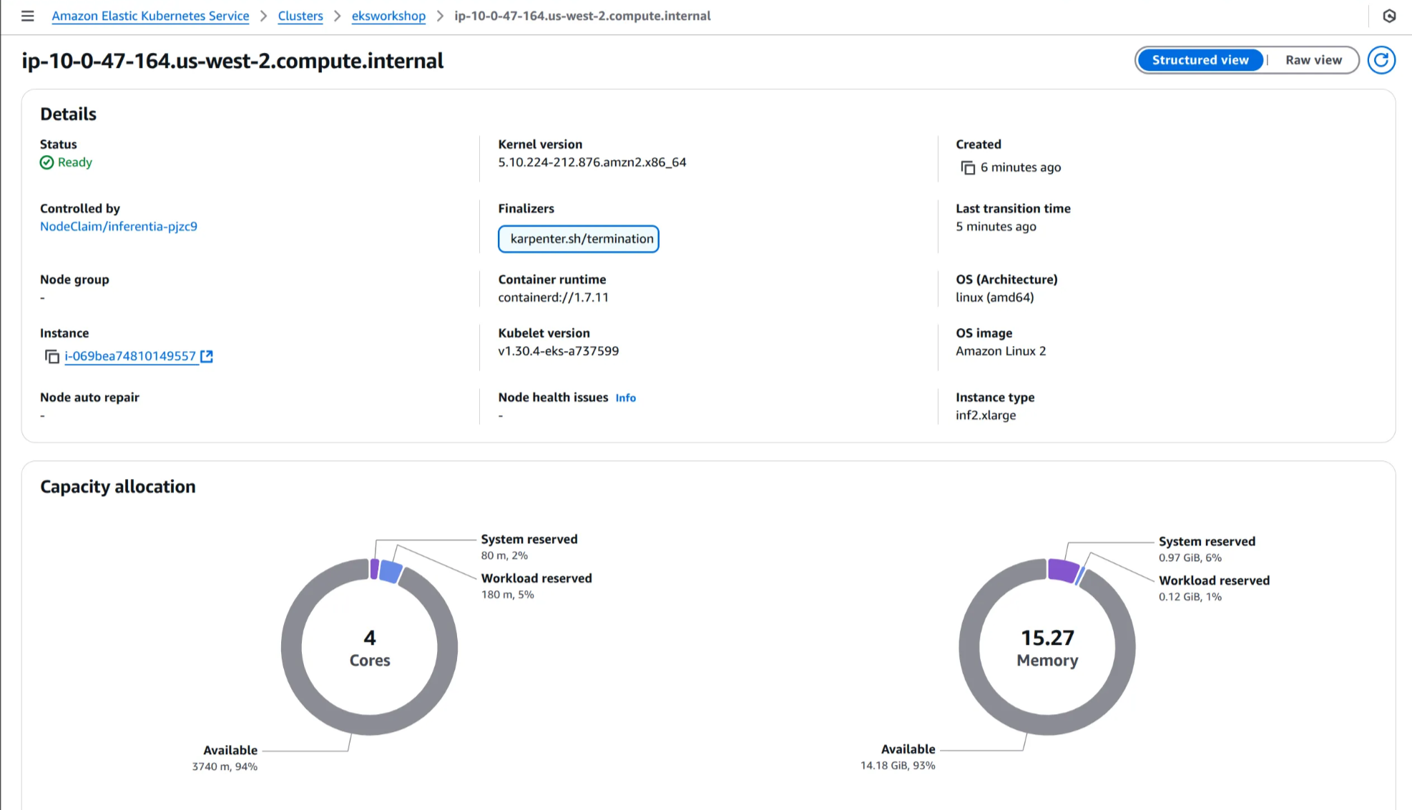Select the kernel version 5.10.224-212.876.amzn2.x86_64 text

[592, 162]
